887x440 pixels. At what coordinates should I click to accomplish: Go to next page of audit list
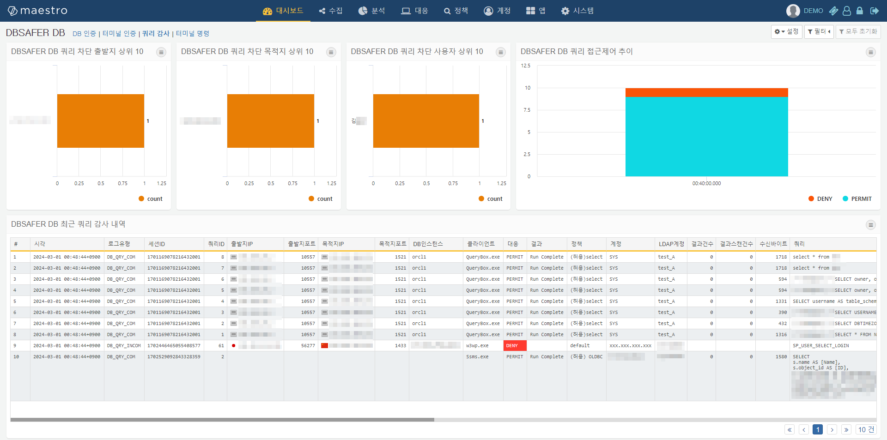[x=832, y=430]
